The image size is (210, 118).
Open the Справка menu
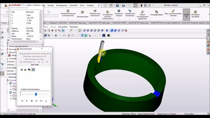coord(90,5)
